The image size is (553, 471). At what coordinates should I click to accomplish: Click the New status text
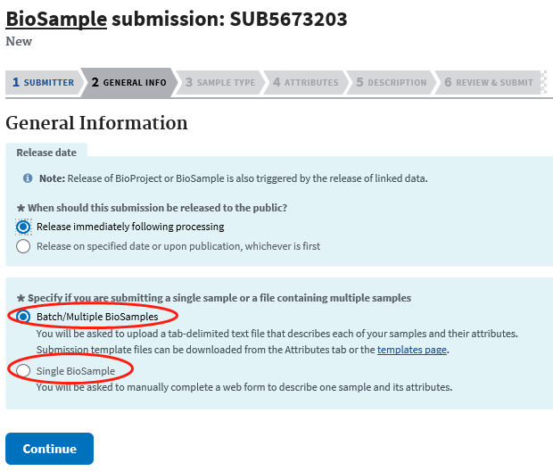(x=19, y=41)
